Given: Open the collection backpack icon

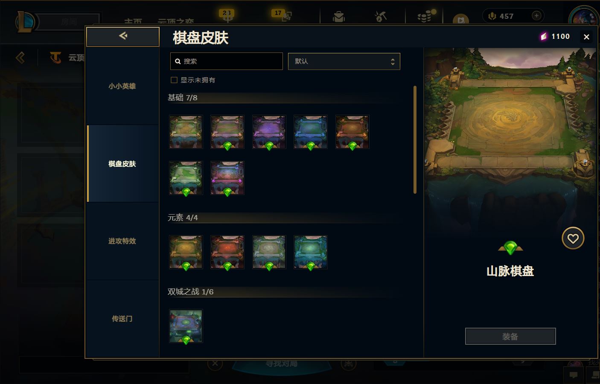Looking at the screenshot, I should point(339,16).
